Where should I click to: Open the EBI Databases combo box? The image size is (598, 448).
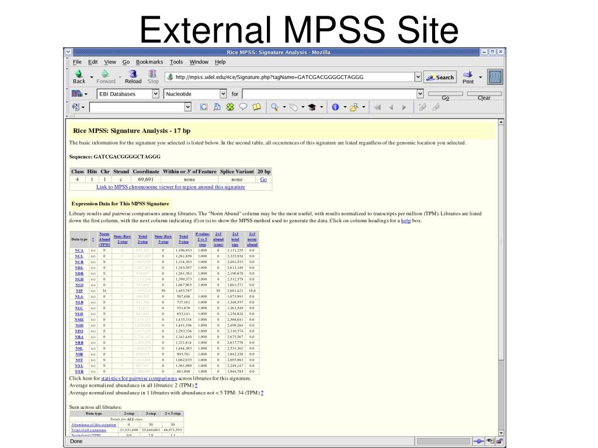coord(128,94)
